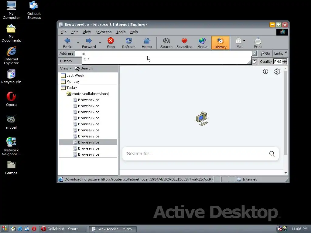
Task: Open the Mail button dropdown arrow
Action: [x=244, y=41]
